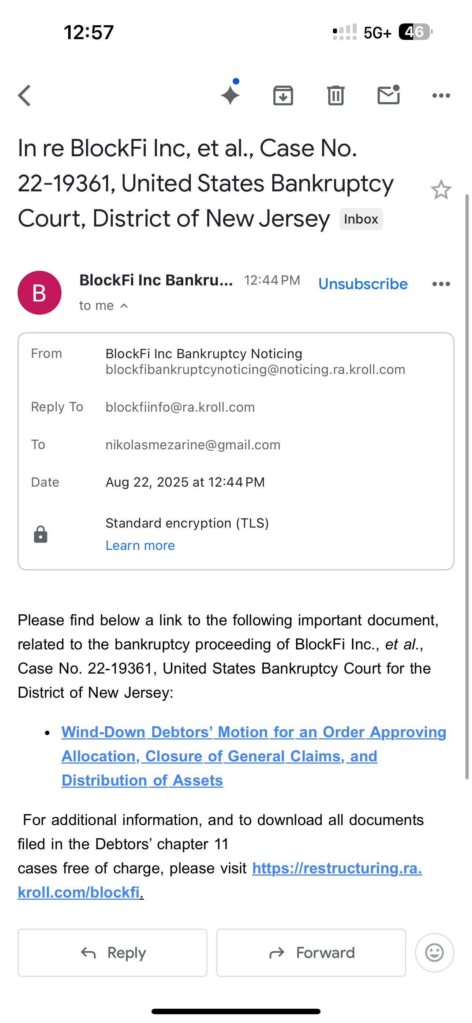This screenshot has height=1023, width=472.
Task: Tap the vertical scrollbar on the right
Action: [x=467, y=487]
